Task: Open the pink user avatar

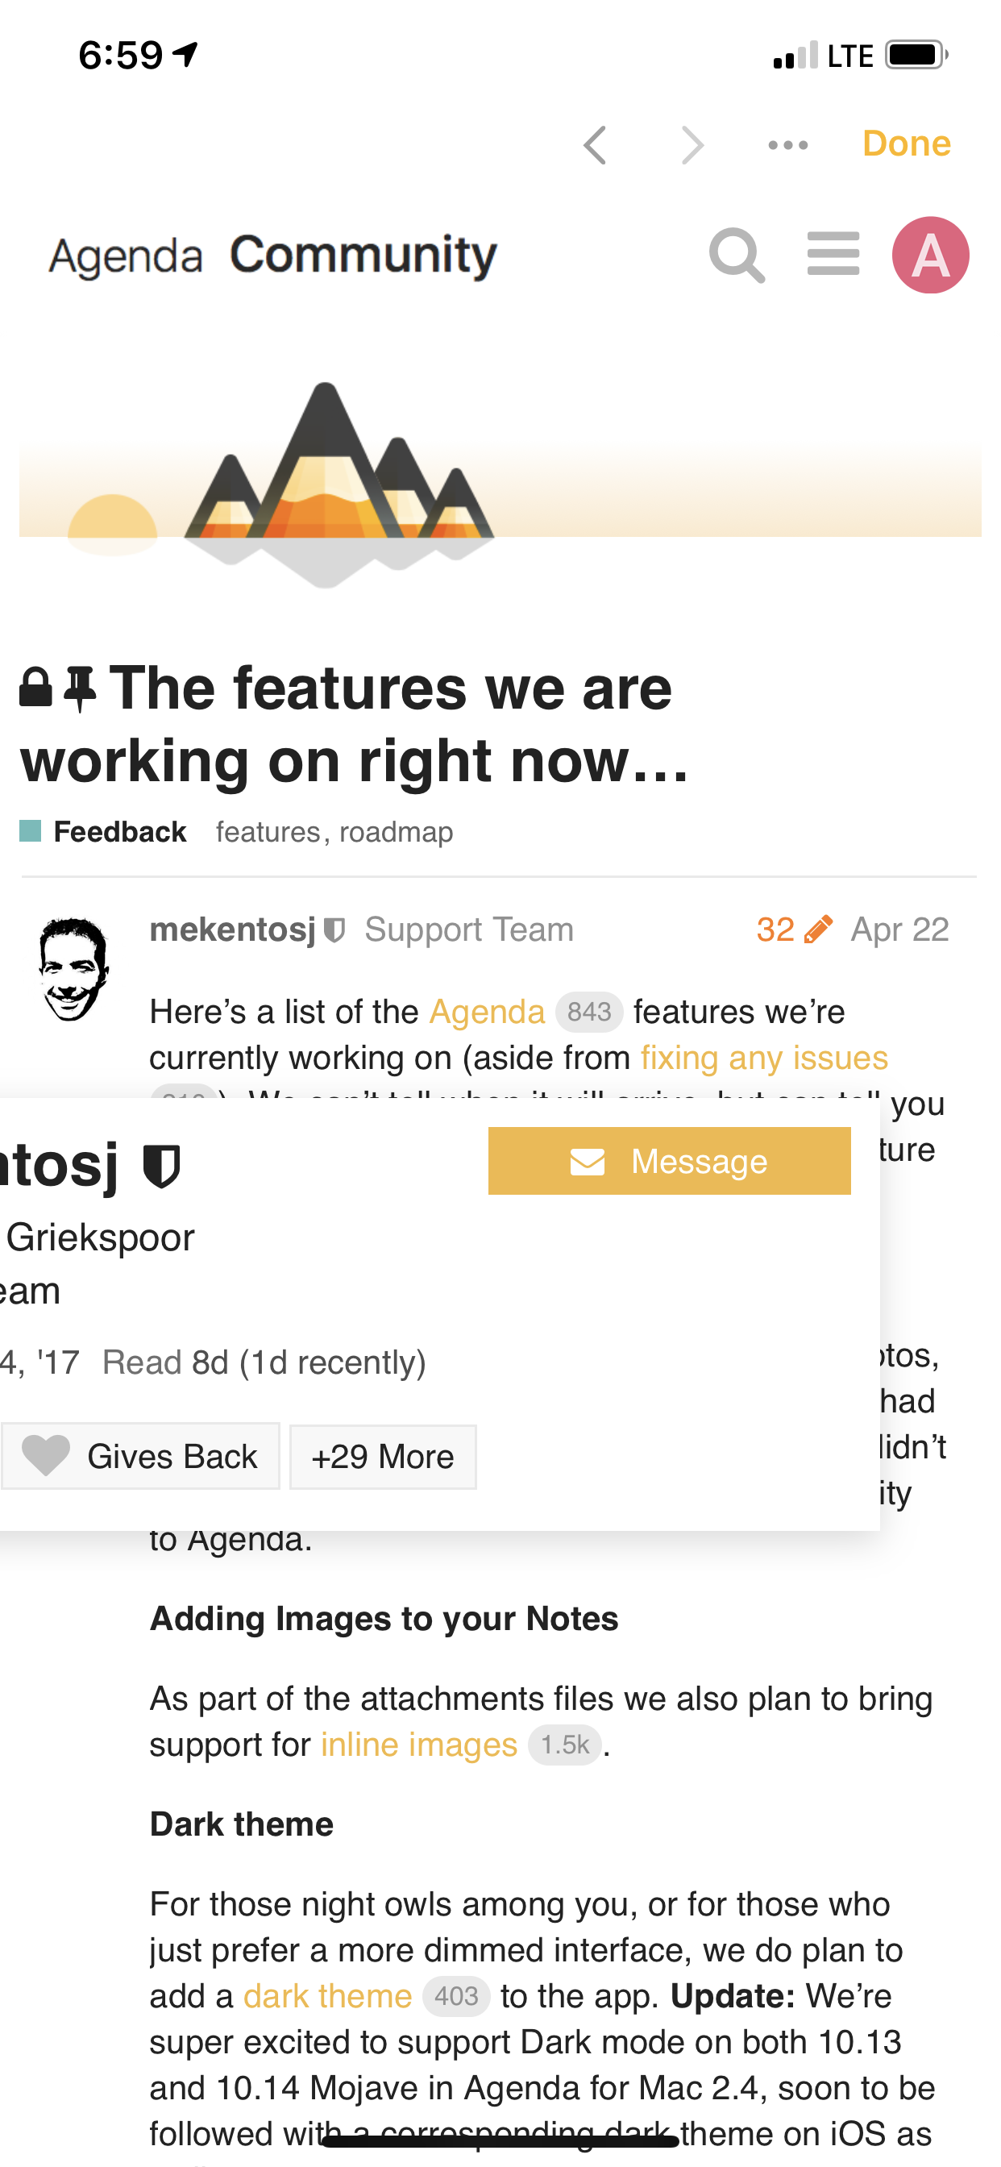Action: pos(930,255)
